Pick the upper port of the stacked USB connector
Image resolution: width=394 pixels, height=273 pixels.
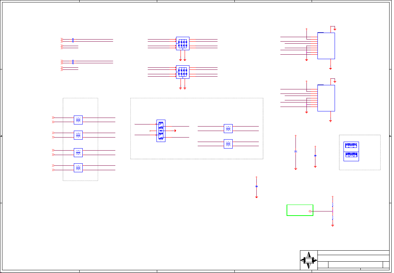point(351,145)
